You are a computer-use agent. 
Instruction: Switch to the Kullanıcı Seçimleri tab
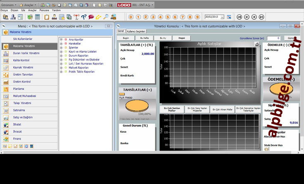(136, 31)
